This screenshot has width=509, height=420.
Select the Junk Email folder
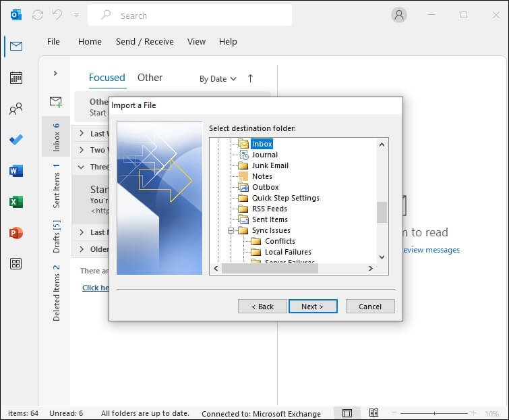270,165
